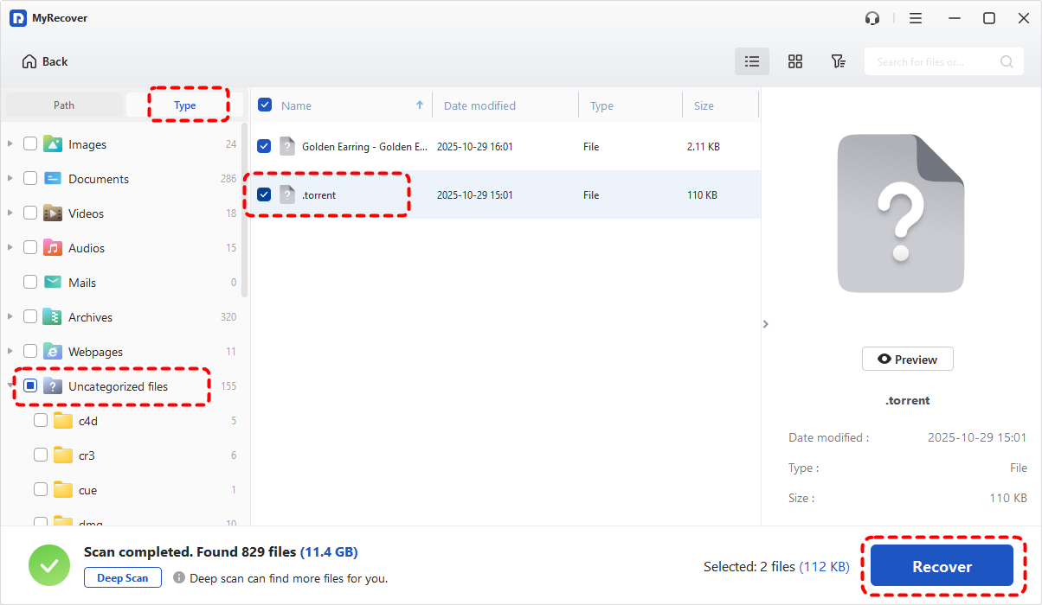Screen dimensions: 1042x605
Task: Toggle the select-all checkbox beside Name
Action: [x=265, y=105]
